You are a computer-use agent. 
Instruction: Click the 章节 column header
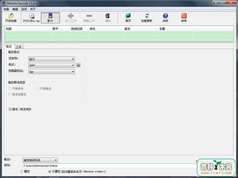60,29
